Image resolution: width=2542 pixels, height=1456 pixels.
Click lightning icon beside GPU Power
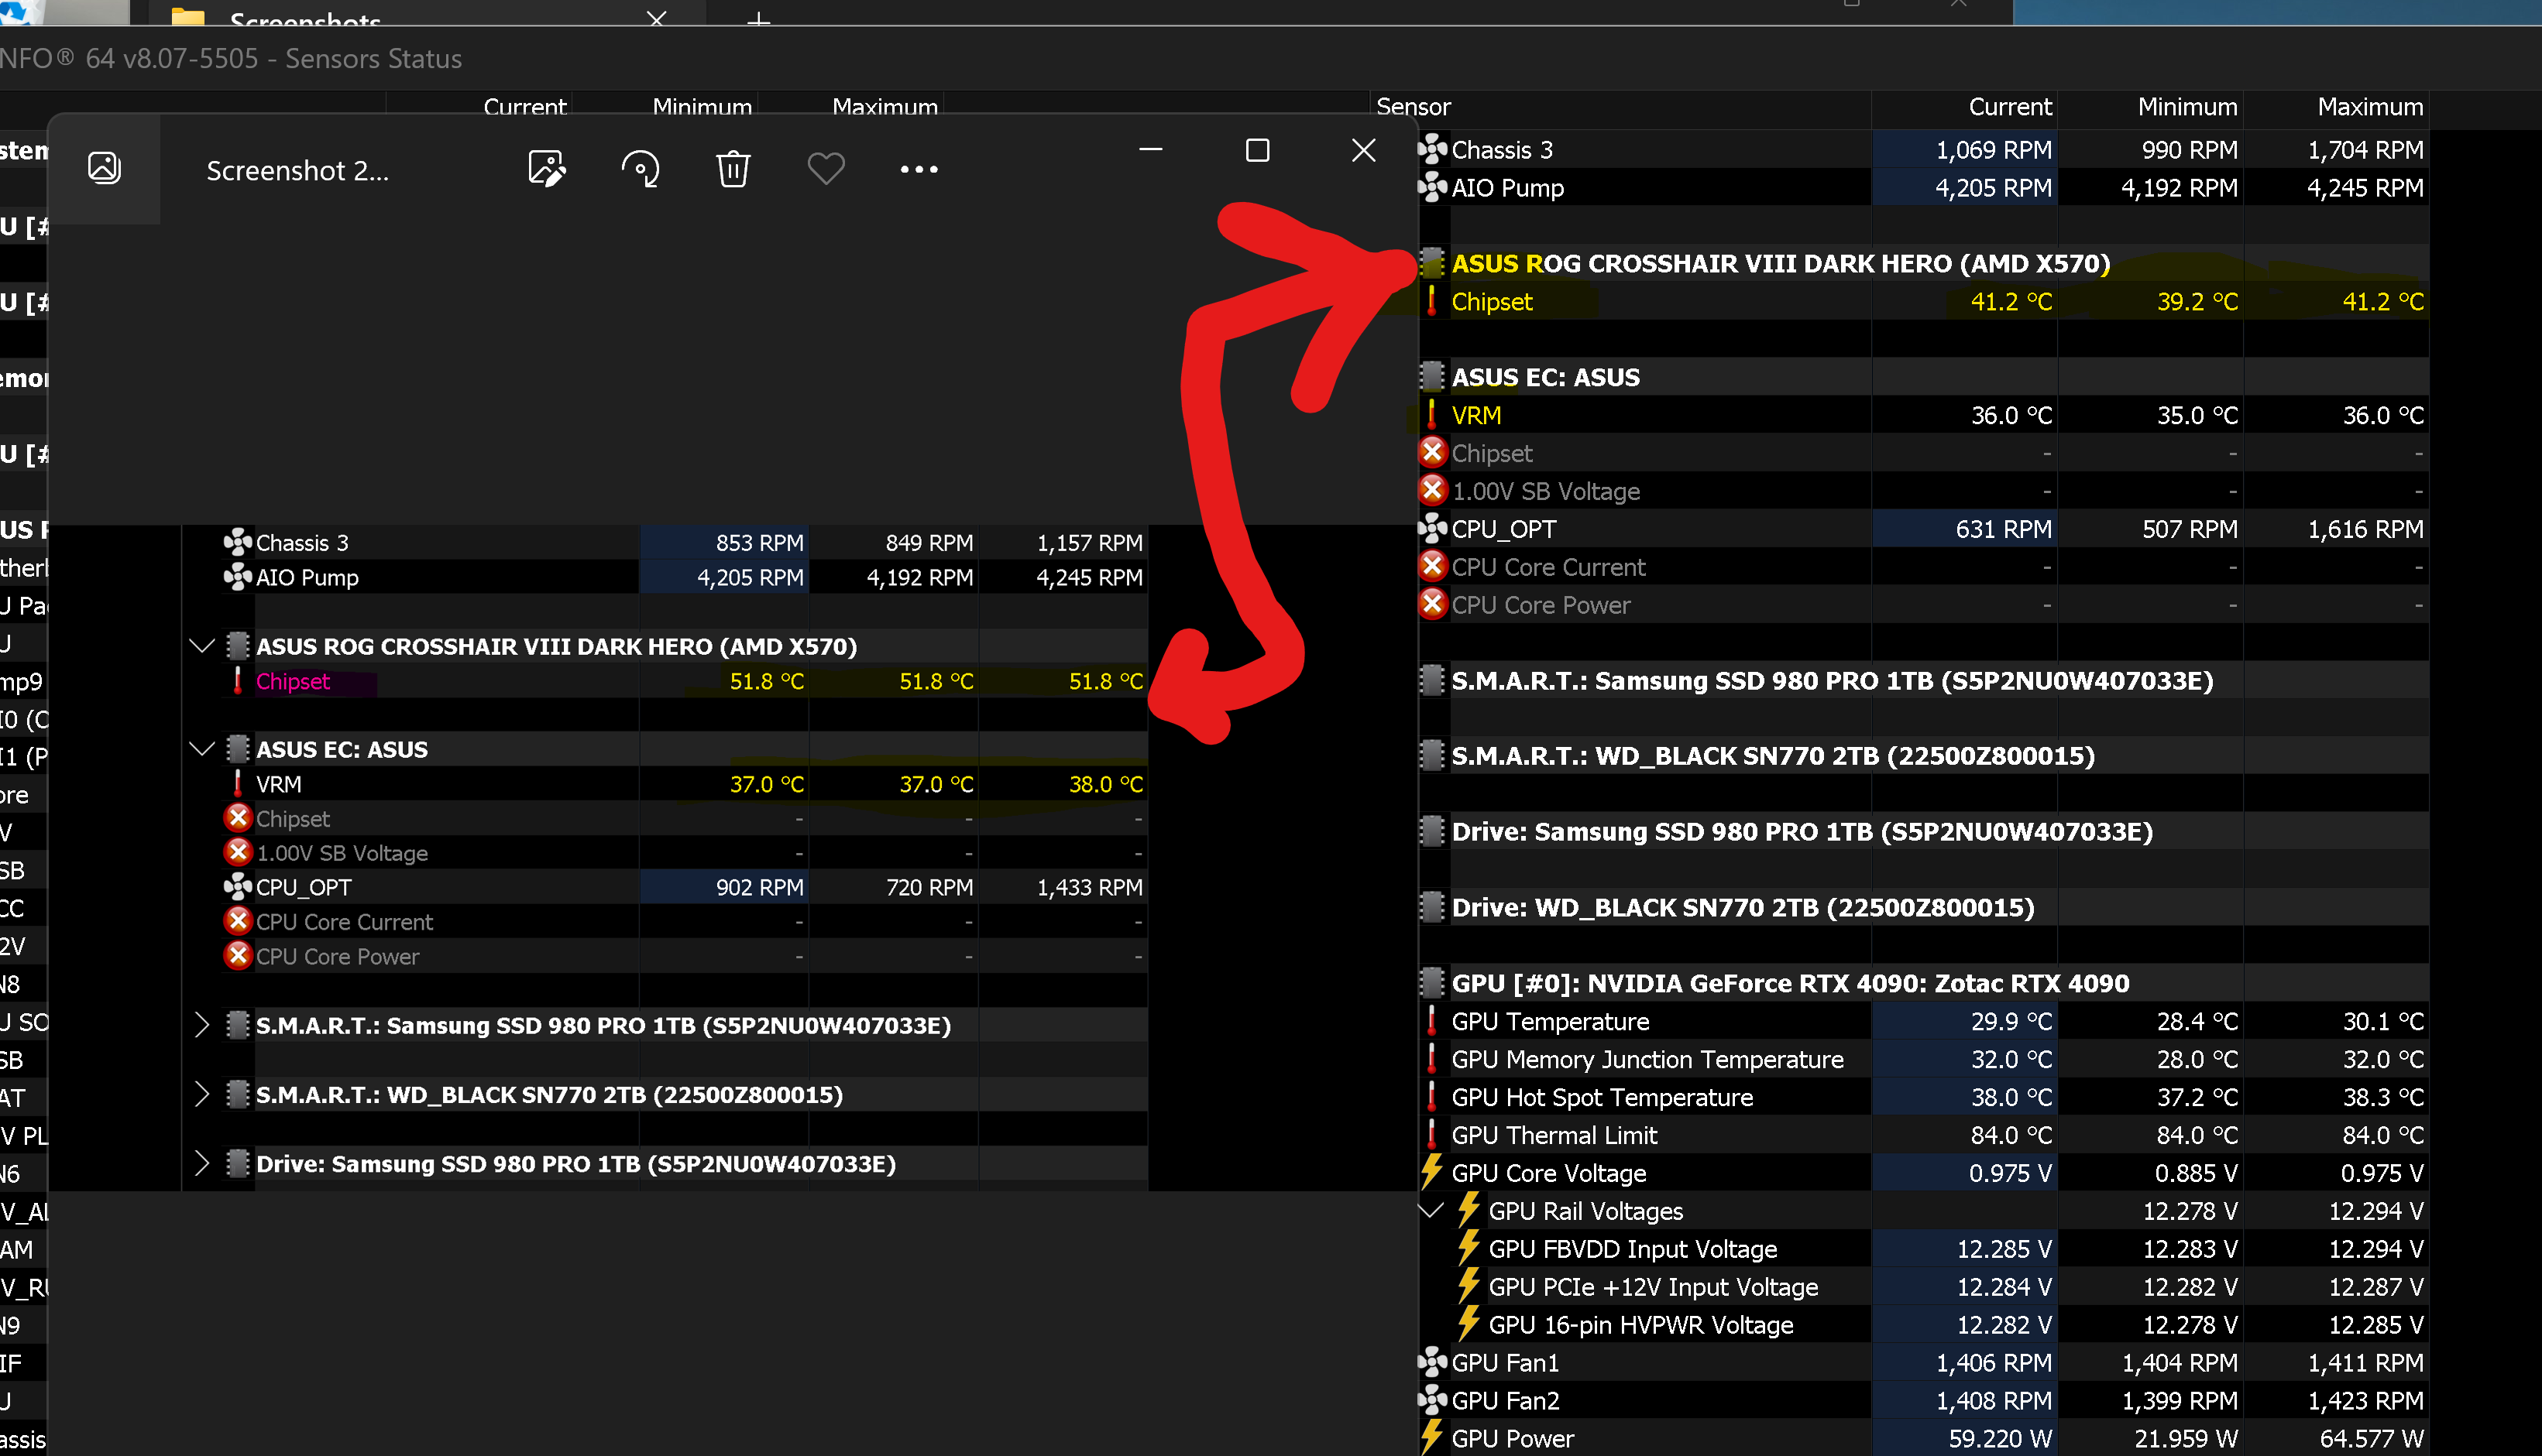[1431, 1438]
